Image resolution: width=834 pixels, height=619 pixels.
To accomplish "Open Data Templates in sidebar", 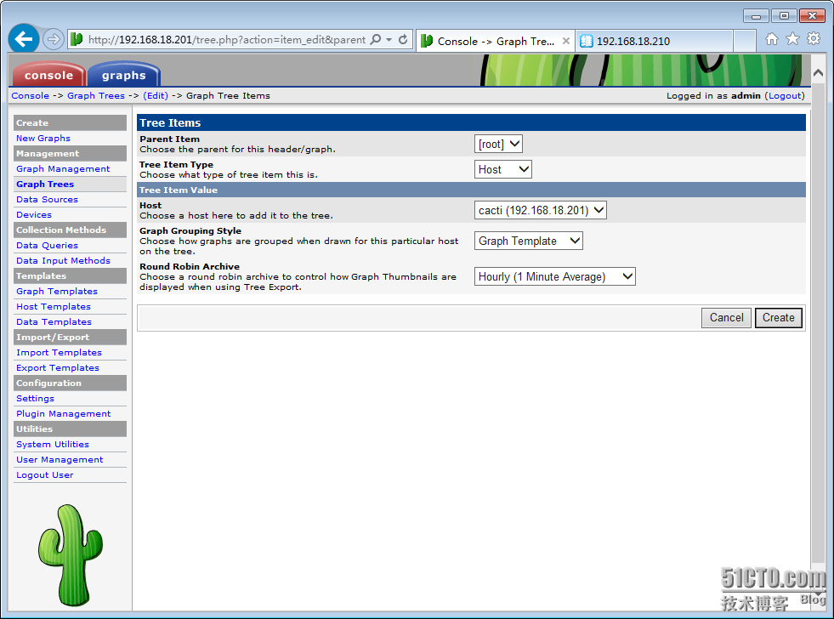I will (x=54, y=321).
